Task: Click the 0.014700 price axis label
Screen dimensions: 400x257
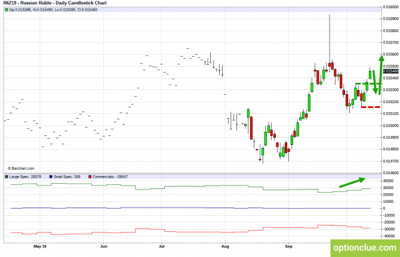Action: click(390, 161)
